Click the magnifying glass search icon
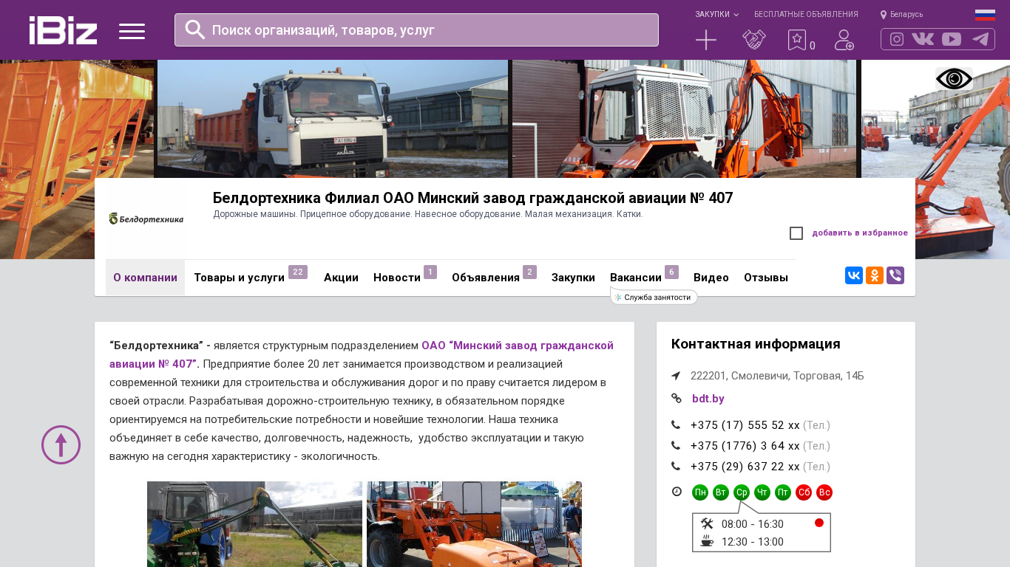The image size is (1010, 567). coord(195,30)
